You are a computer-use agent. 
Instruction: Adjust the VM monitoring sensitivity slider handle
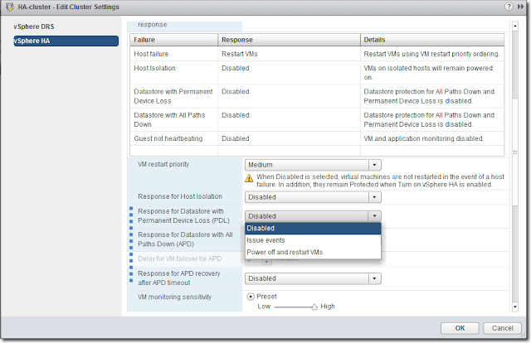pyautogui.click(x=314, y=307)
